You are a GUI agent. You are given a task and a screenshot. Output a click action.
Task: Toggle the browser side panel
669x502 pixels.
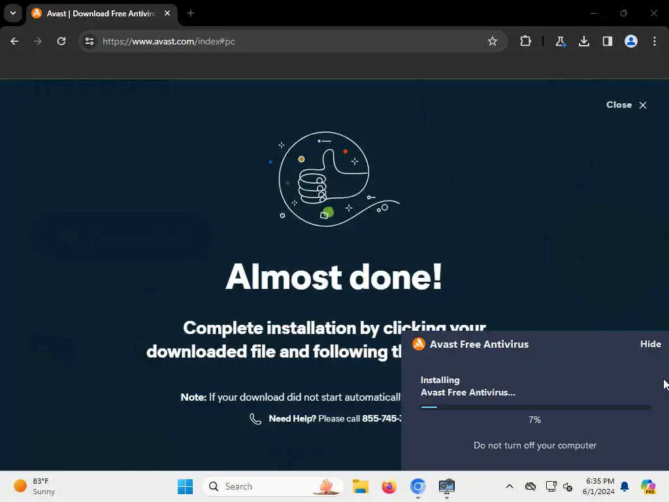607,41
